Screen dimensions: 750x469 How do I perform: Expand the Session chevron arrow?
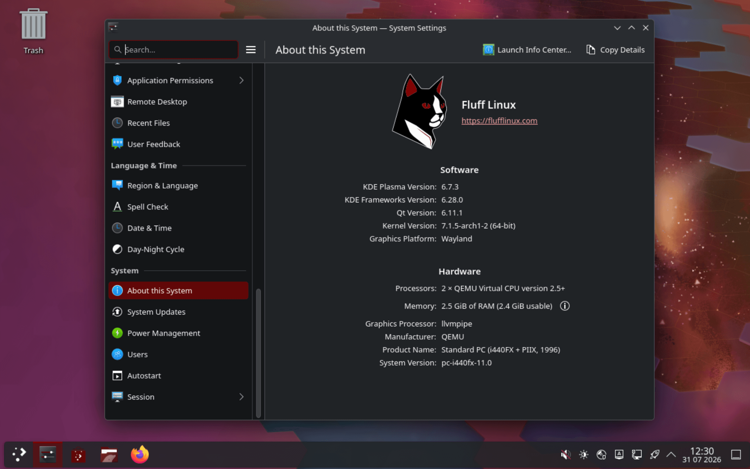point(241,397)
